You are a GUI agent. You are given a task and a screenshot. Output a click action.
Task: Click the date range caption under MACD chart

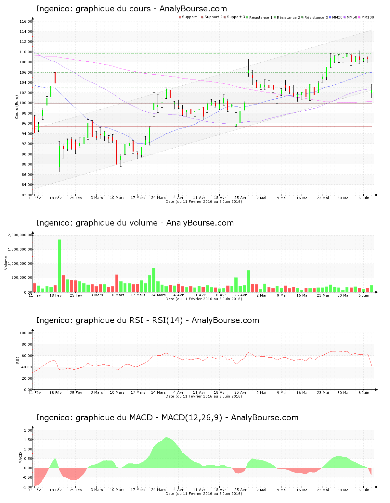point(204,494)
